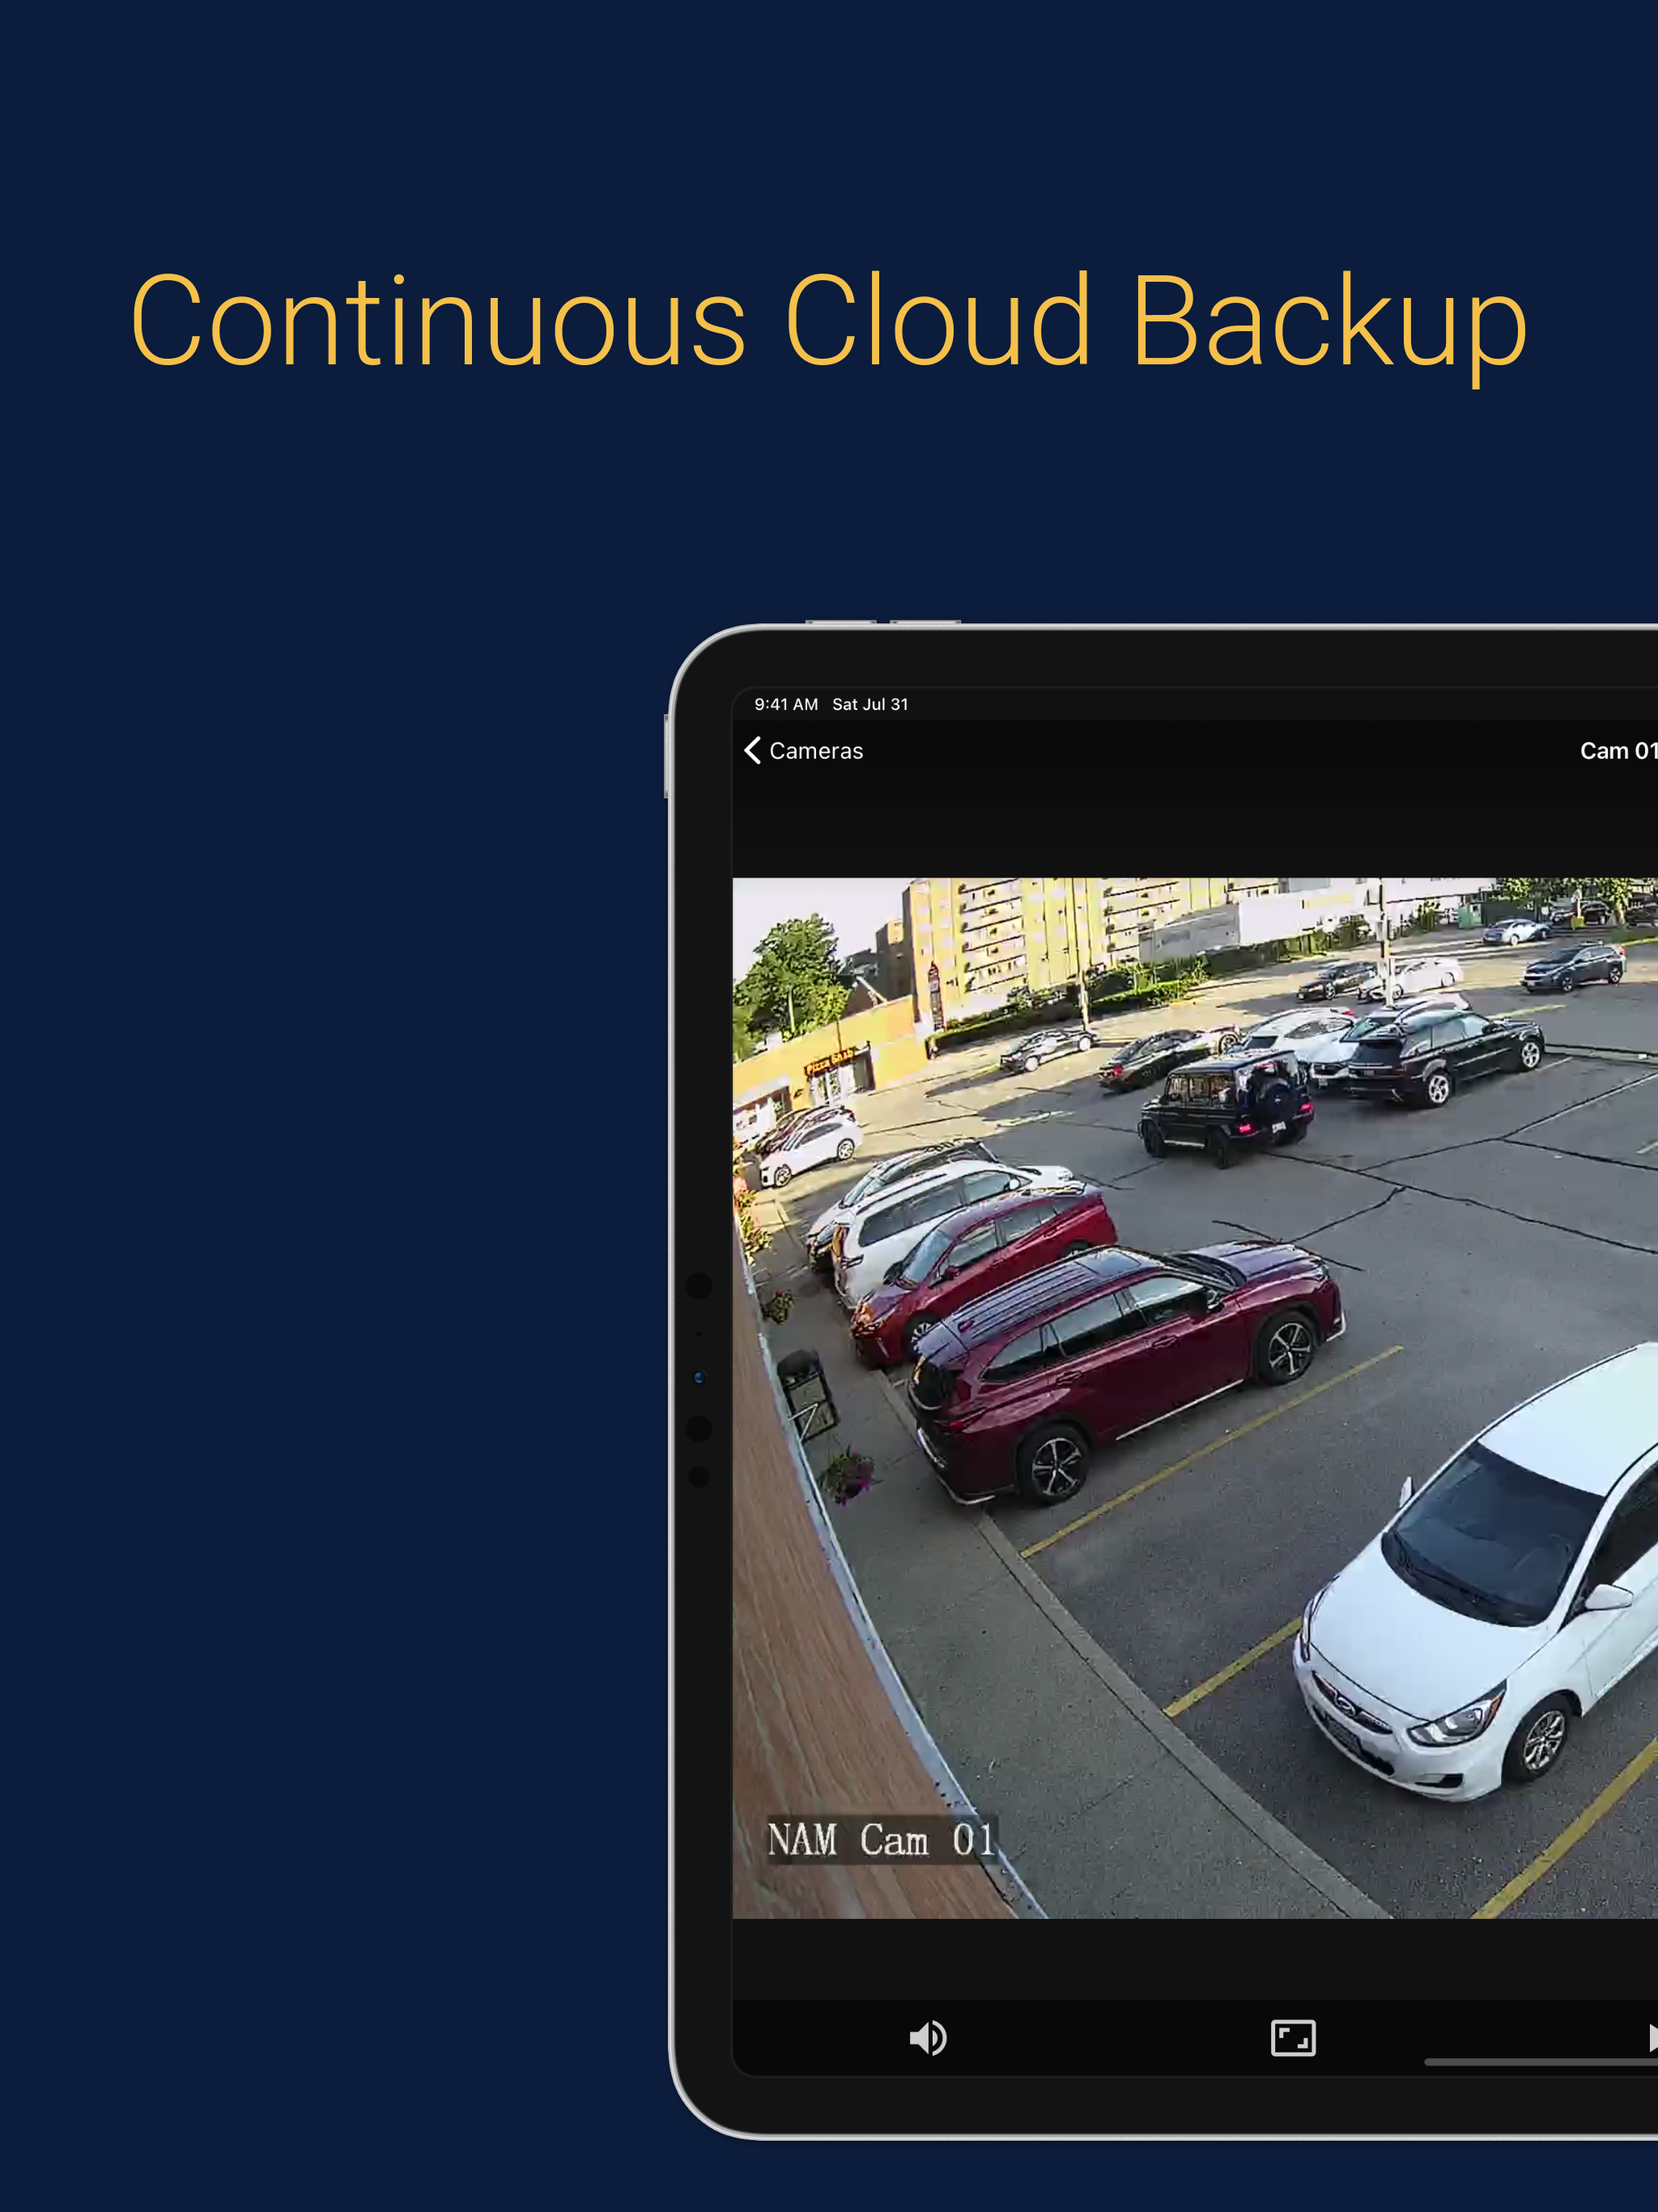
Task: Click the Sat Jul 31 date
Action: click(x=870, y=704)
